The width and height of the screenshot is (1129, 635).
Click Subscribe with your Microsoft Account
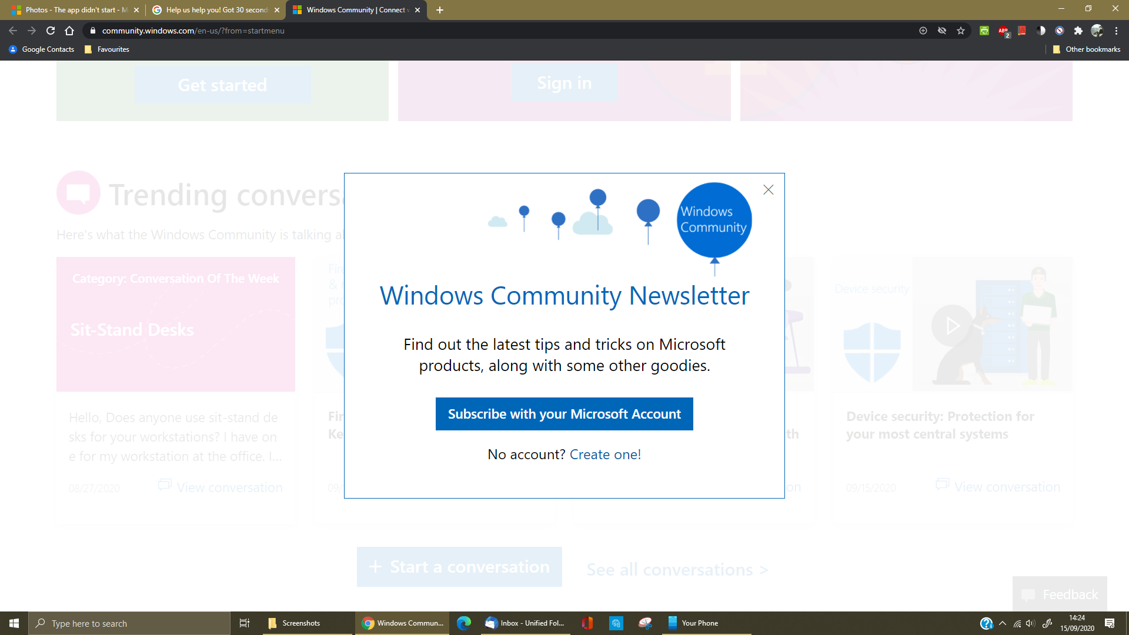564,414
